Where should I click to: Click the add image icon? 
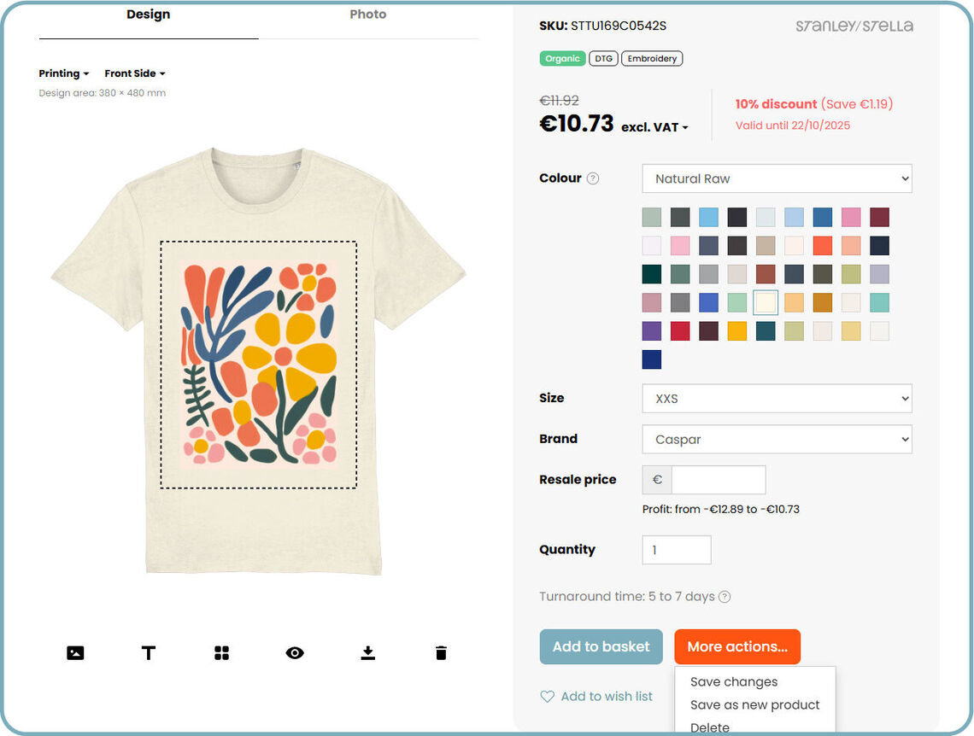click(x=75, y=653)
